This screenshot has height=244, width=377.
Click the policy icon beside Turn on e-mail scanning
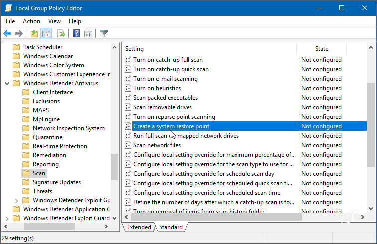(128, 79)
